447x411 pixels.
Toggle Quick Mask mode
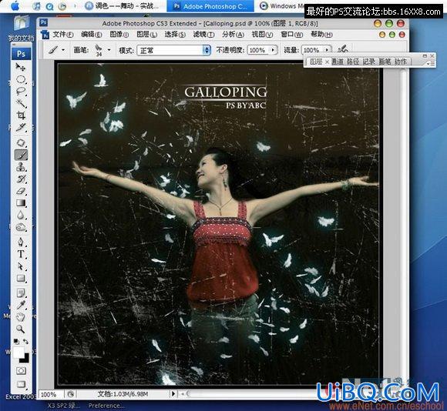[21, 370]
